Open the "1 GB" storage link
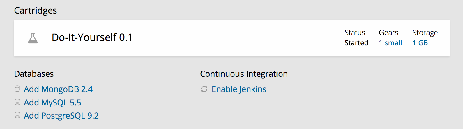The width and height of the screenshot is (463, 129). click(420, 43)
